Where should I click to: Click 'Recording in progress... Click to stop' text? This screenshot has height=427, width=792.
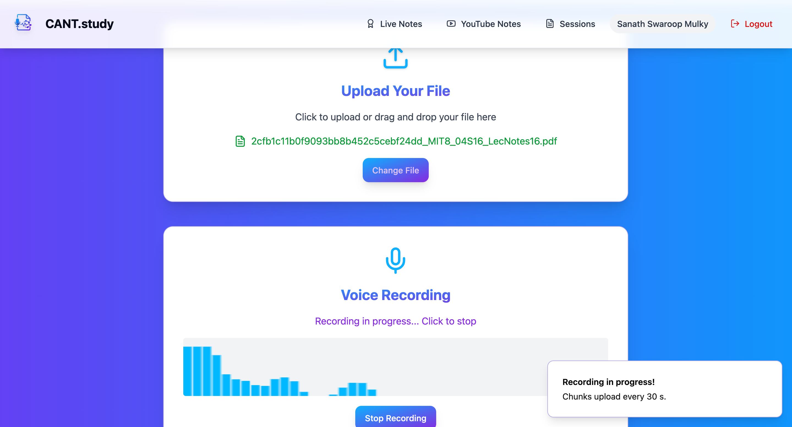tap(395, 321)
